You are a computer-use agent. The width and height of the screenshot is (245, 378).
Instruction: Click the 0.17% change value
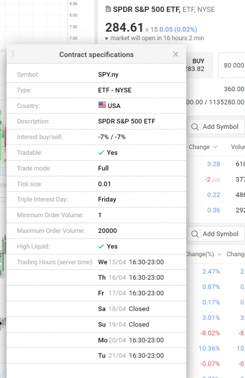[x=211, y=302]
